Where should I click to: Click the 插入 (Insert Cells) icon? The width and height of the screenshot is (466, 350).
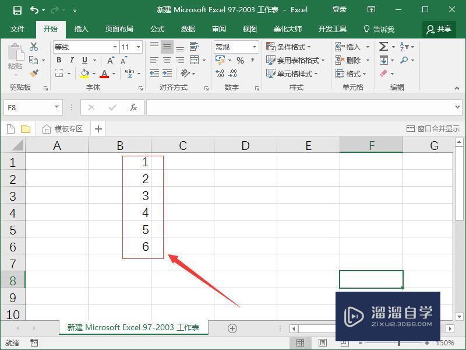click(340, 46)
